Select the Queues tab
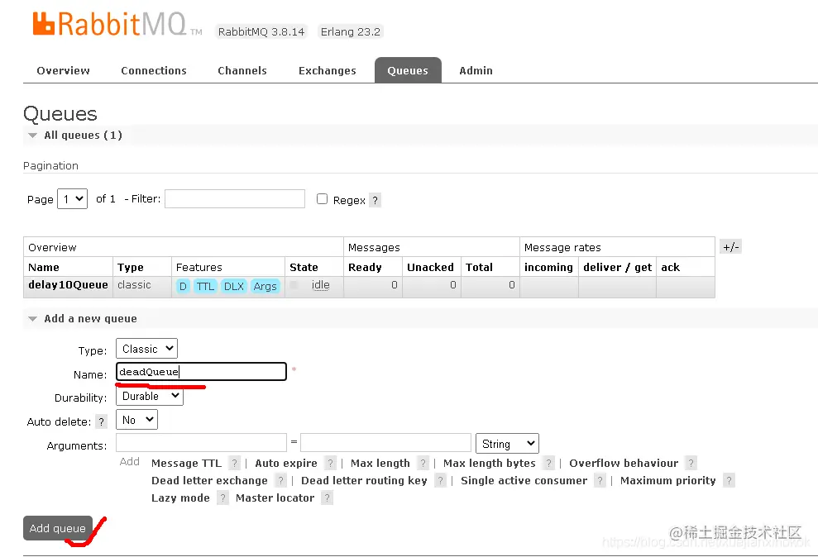818x557 pixels. (x=408, y=70)
